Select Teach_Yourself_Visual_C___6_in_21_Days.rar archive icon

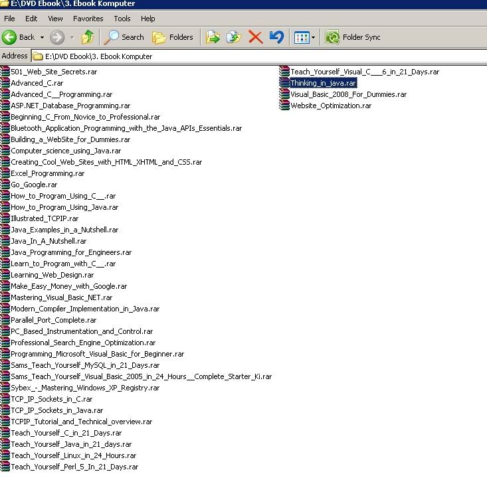pyautogui.click(x=284, y=72)
